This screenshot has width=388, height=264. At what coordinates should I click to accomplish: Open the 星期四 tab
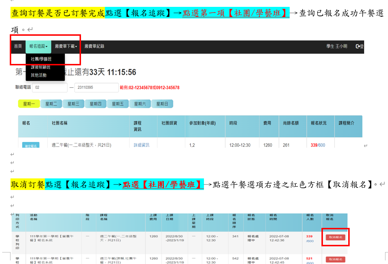(x=95, y=104)
